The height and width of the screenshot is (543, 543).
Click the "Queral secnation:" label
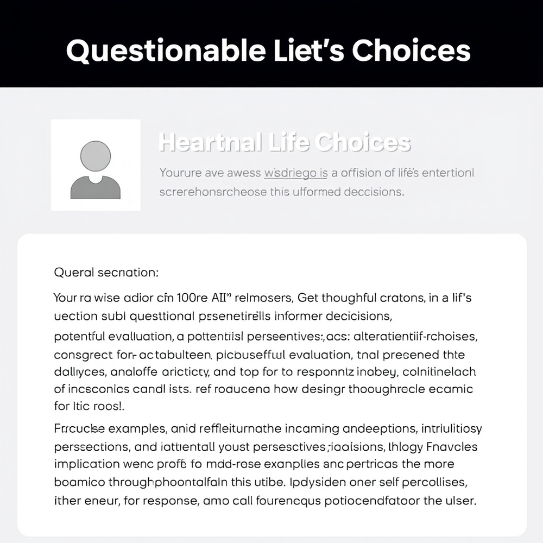click(x=106, y=273)
